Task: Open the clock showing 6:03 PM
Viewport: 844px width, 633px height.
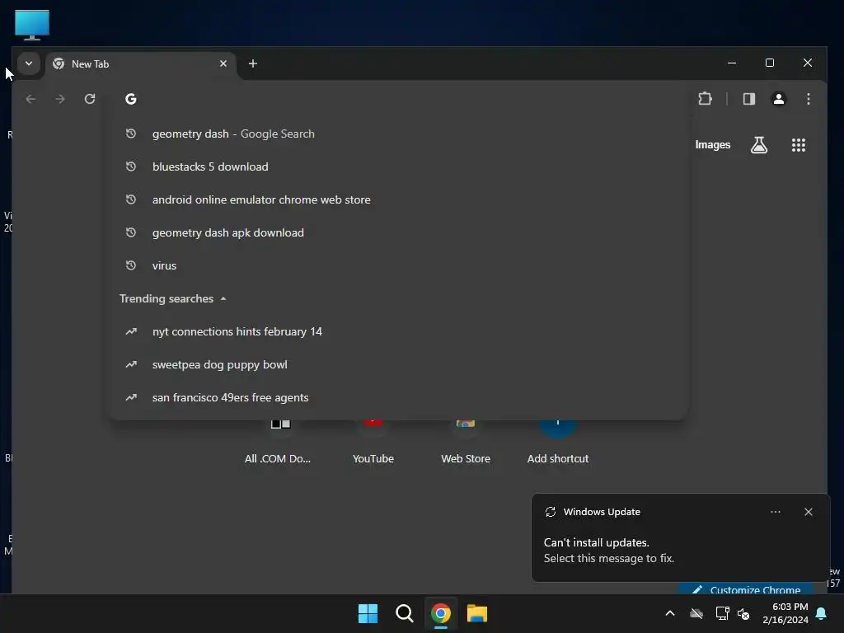Action: pyautogui.click(x=785, y=613)
